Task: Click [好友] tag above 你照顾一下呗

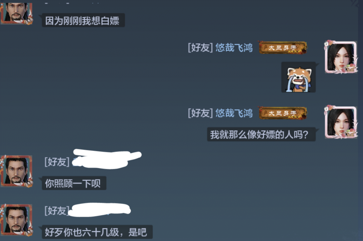Action: tap(57, 162)
